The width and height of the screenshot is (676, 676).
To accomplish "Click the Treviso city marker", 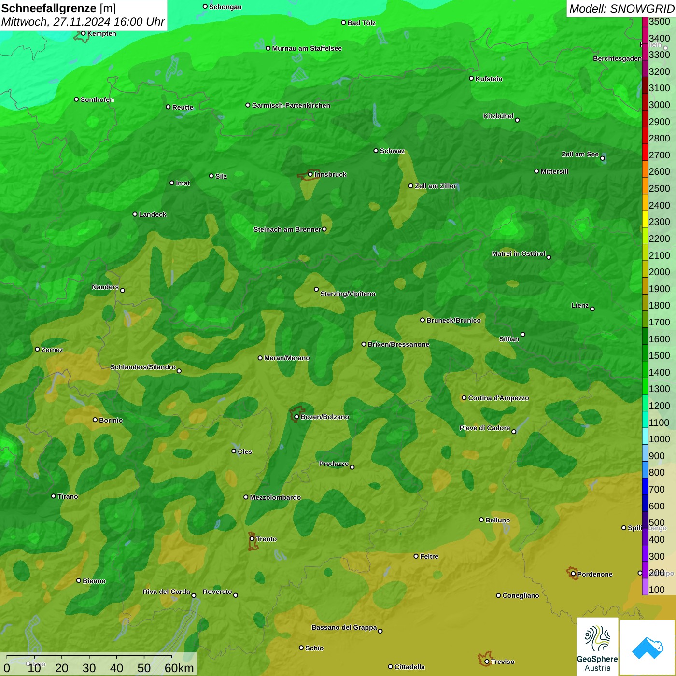I will tap(487, 662).
